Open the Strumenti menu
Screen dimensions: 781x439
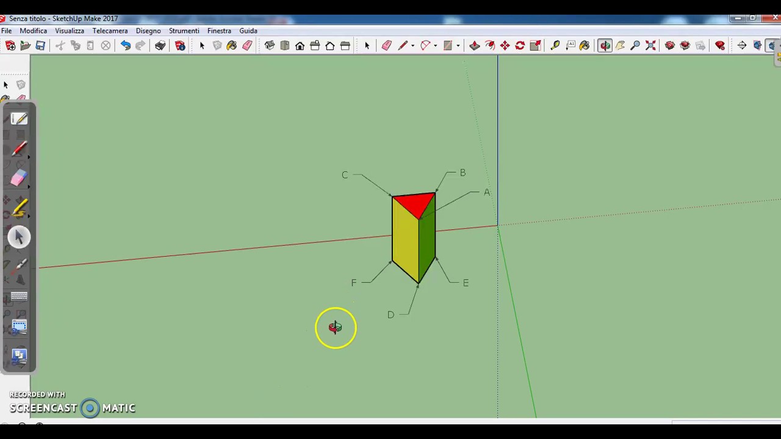184,30
